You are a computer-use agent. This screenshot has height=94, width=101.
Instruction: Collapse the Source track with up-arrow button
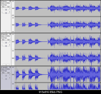point(6,32)
